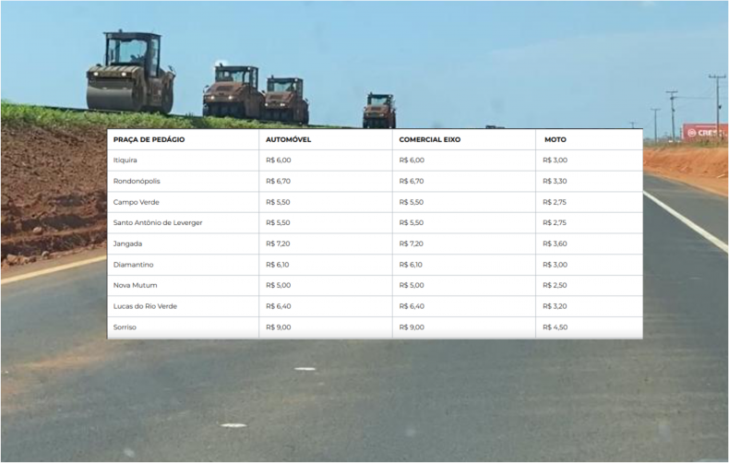Click Sorriso's automóvel price R$ 9,00

tap(278, 327)
